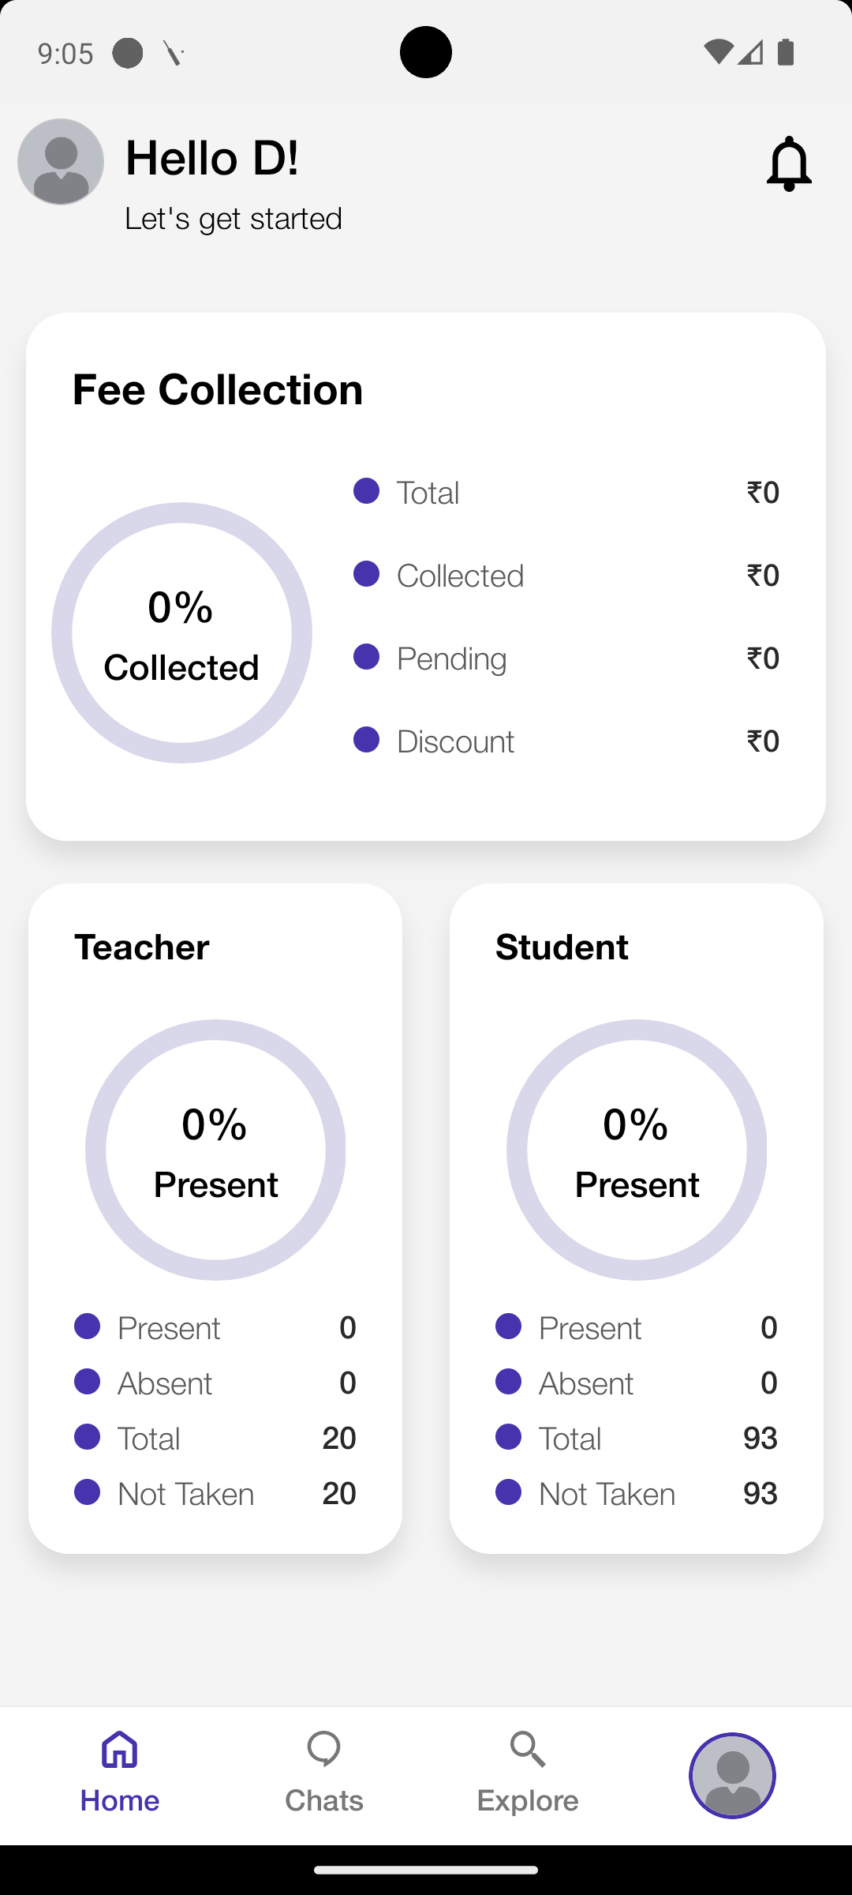Select the Pending fee row
The height and width of the screenshot is (1895, 852).
click(x=566, y=658)
